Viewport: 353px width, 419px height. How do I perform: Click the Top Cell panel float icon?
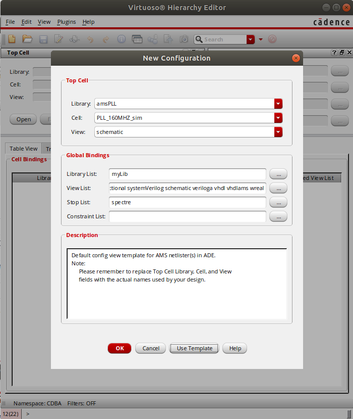click(x=342, y=53)
